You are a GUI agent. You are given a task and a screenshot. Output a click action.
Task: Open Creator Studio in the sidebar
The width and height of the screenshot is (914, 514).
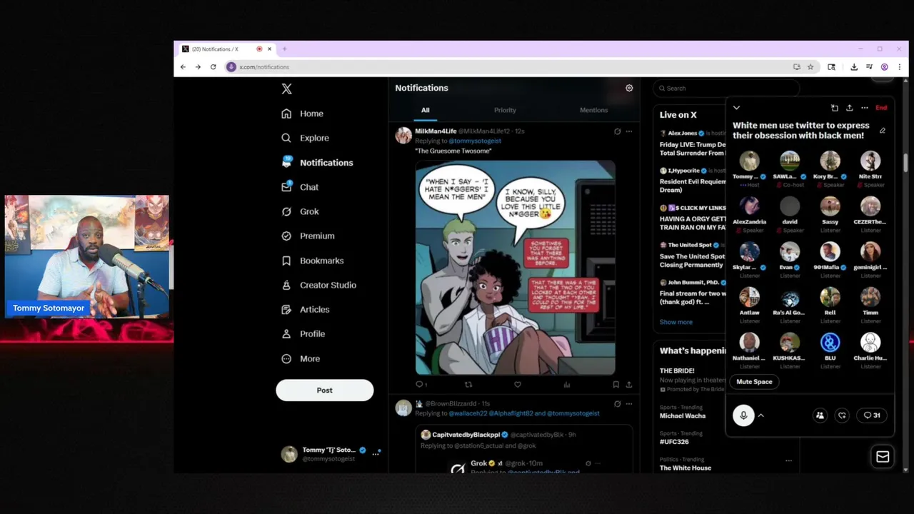pos(318,285)
